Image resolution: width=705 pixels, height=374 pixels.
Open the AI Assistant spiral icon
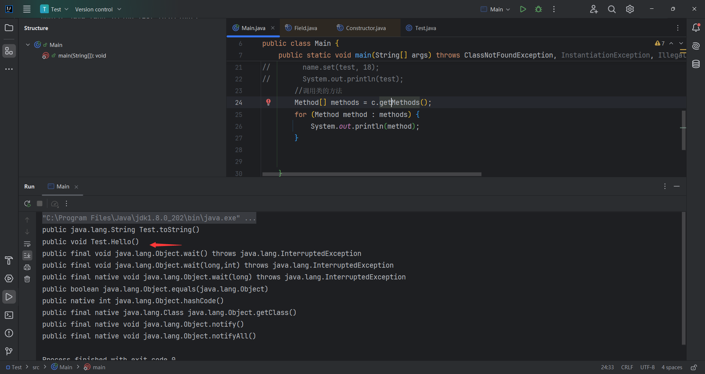click(696, 46)
